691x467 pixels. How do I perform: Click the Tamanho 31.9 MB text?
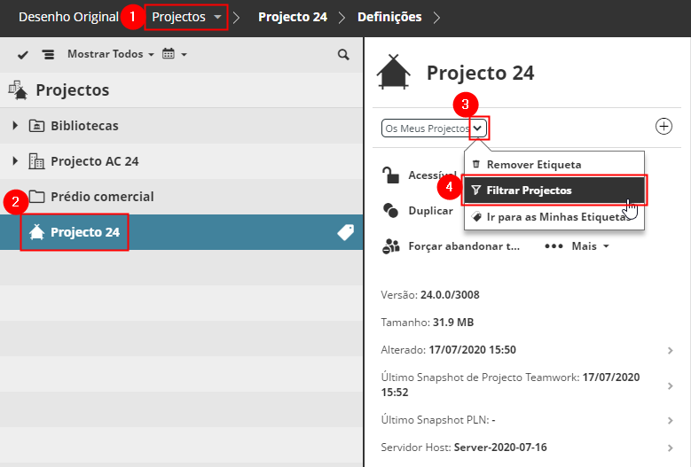click(427, 323)
